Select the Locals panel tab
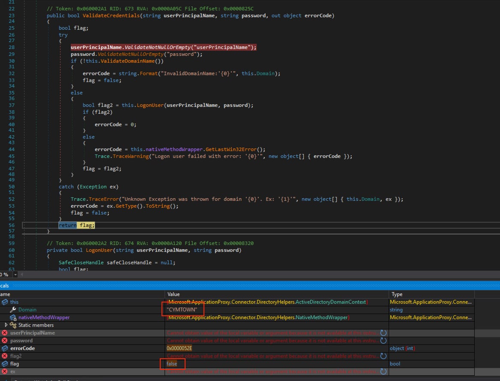The image size is (500, 381). pyautogui.click(x=4, y=285)
